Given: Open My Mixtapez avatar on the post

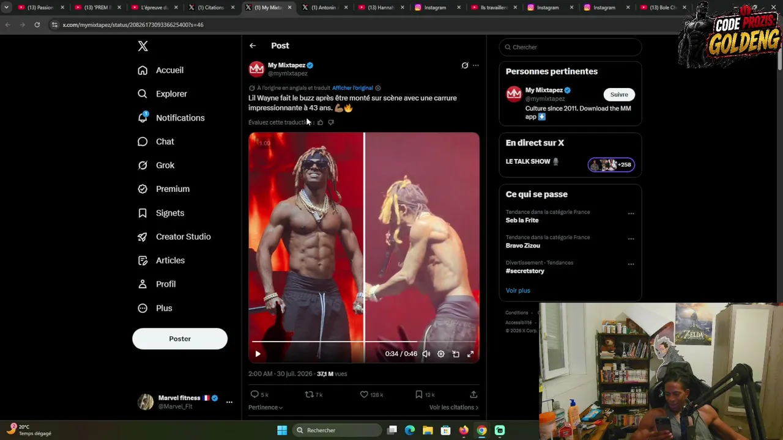Looking at the screenshot, I should tap(256, 69).
